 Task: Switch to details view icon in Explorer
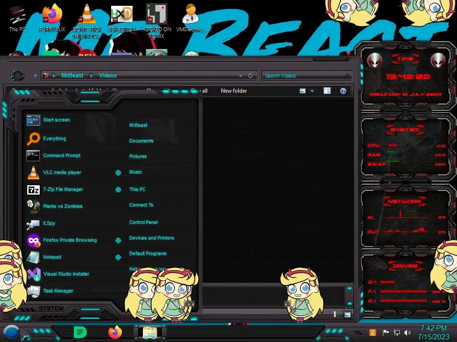(335, 314)
